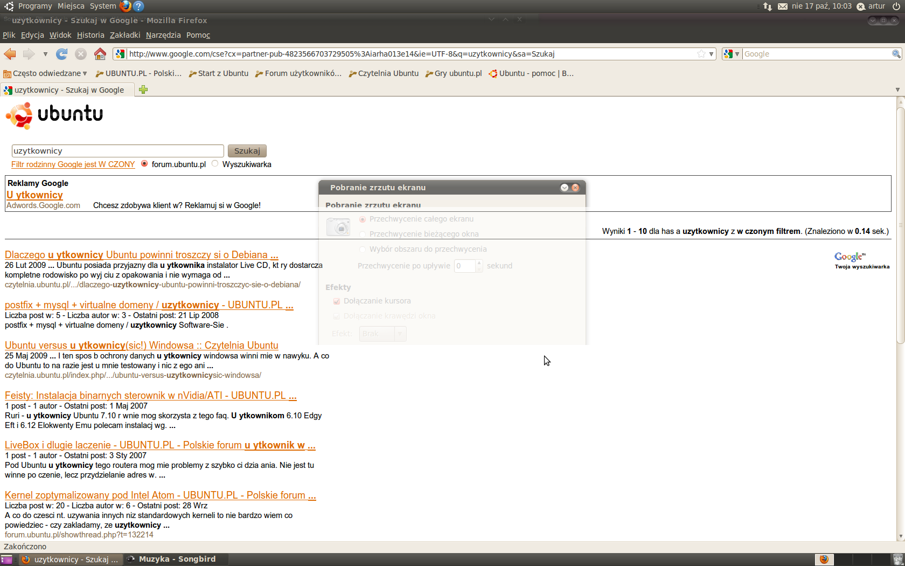
Task: Open the Historia menu
Action: [x=90, y=35]
